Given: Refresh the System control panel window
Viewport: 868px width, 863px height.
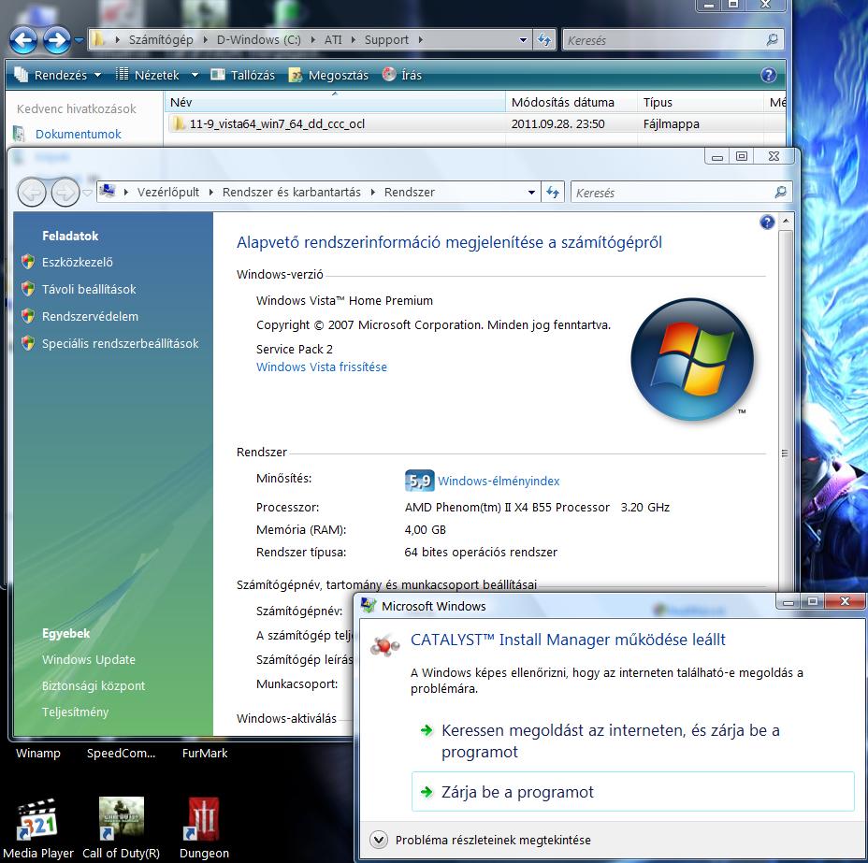Looking at the screenshot, I should (x=553, y=193).
